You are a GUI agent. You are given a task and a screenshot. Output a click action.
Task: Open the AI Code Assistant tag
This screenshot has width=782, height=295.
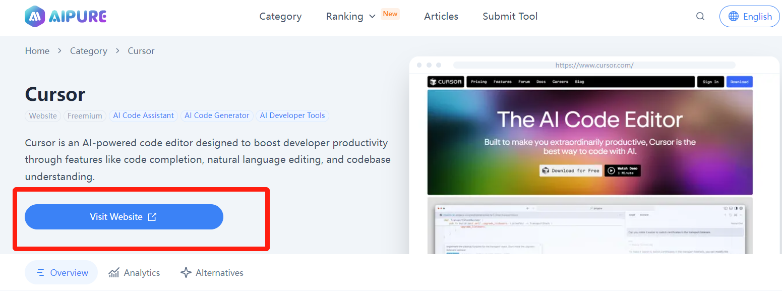pos(144,115)
